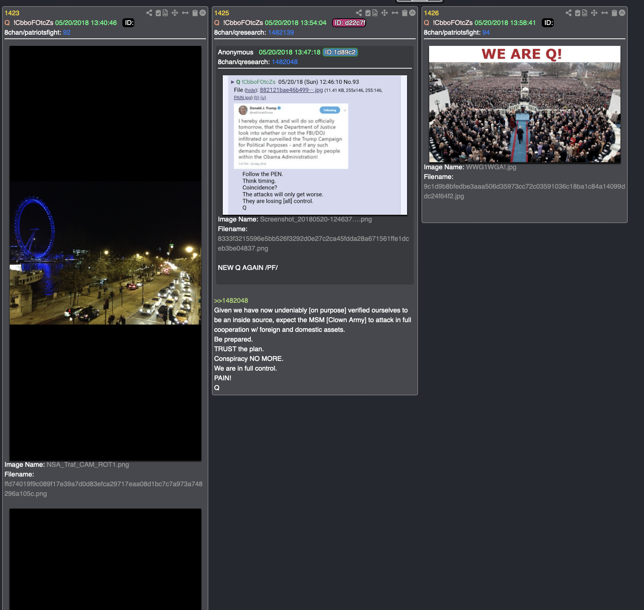Click the line PAIN!
Viewport: 644px width, 610px height.
point(223,378)
